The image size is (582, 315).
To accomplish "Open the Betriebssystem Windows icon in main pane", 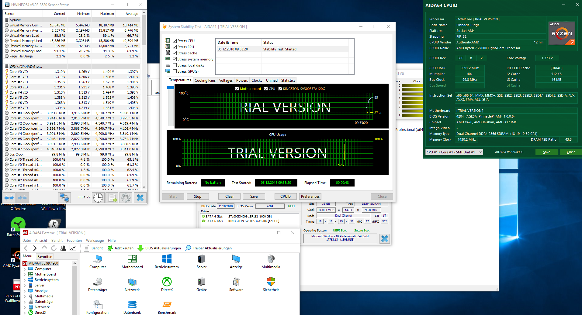I will coord(167,262).
